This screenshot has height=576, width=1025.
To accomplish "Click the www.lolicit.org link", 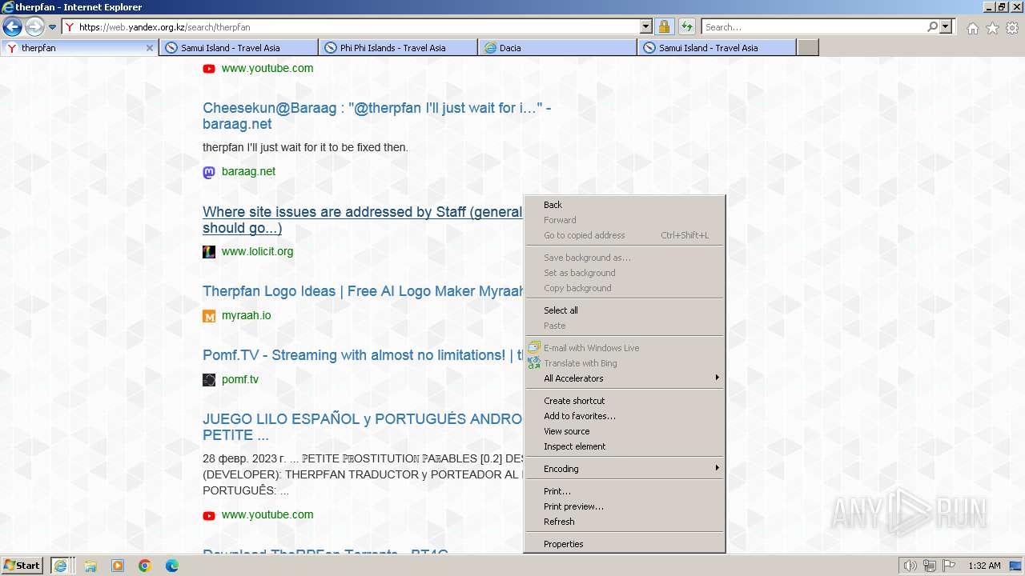I will point(257,251).
